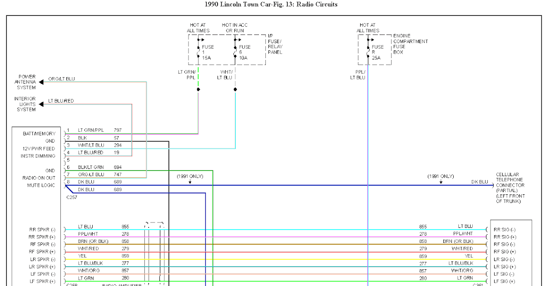Select the '12V PWR FEED' pin label
This screenshot has width=545, height=286.
coord(39,148)
